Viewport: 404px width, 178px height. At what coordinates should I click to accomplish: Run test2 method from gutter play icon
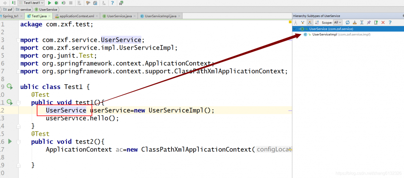(10, 142)
